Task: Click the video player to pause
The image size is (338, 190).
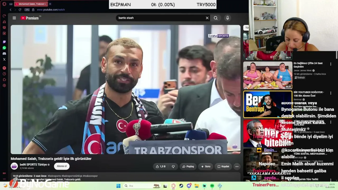Action: 125,89
